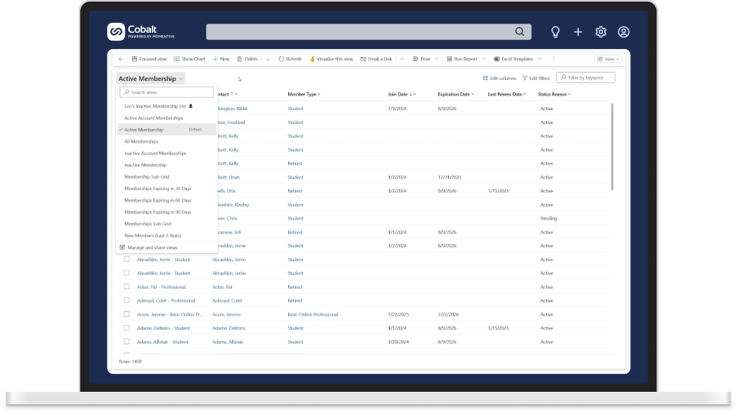Click the Edit columns button
Viewport: 746px width, 413px height.
499,78
